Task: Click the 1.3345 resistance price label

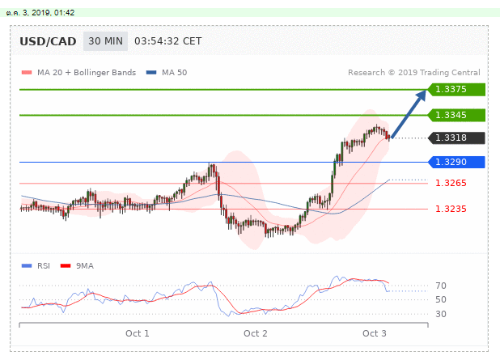Action: pyautogui.click(x=456, y=115)
